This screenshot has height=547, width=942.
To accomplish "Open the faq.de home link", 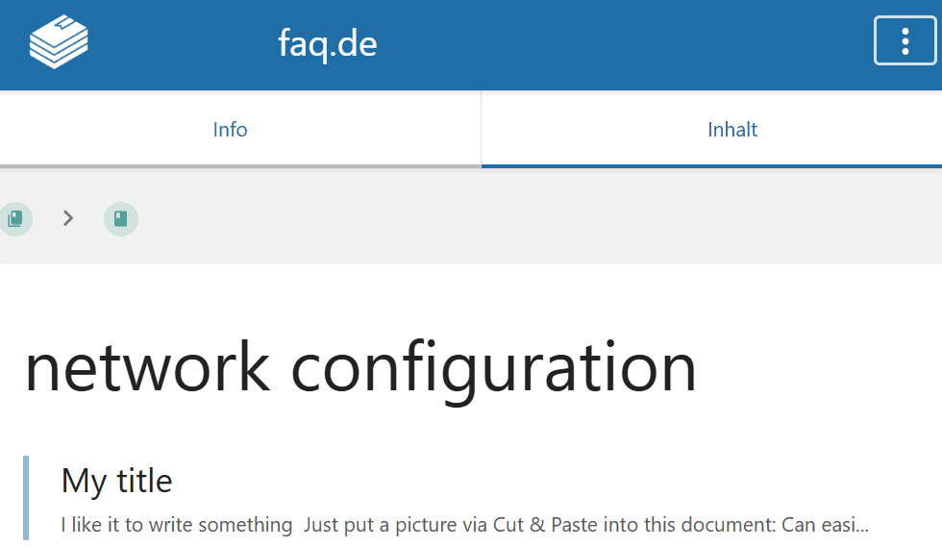I will 327,44.
